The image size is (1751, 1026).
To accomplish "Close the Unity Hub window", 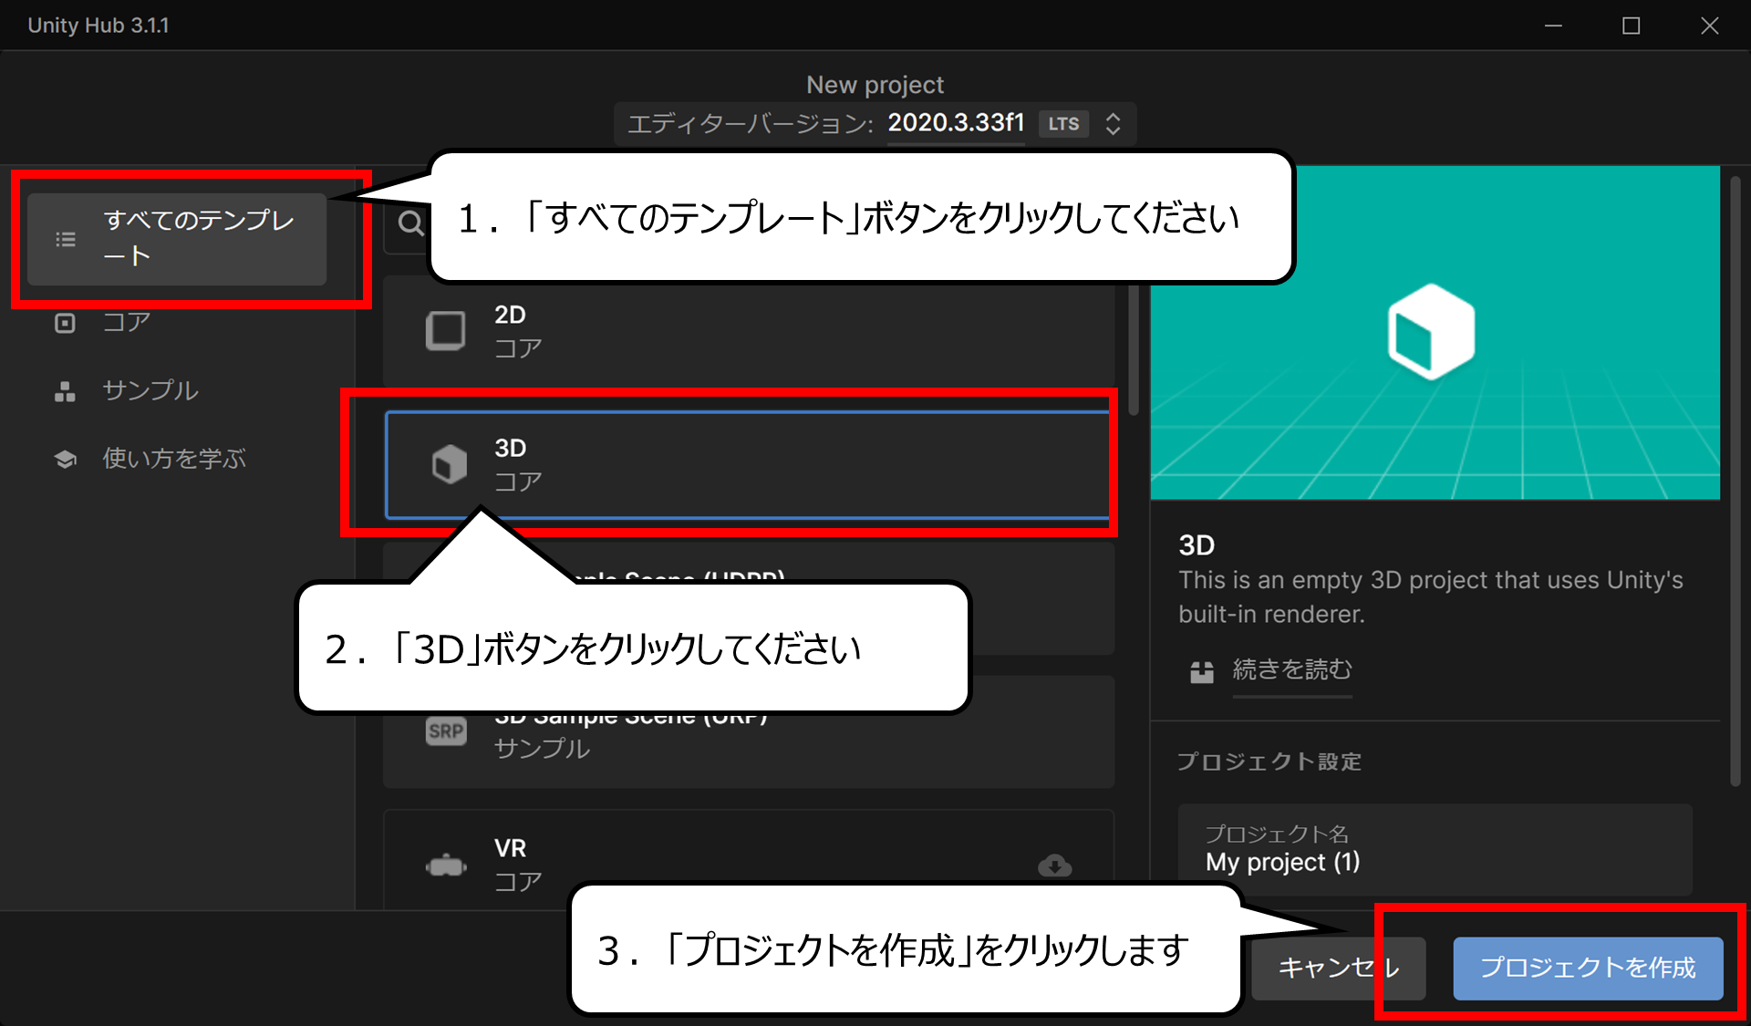I will (1710, 26).
